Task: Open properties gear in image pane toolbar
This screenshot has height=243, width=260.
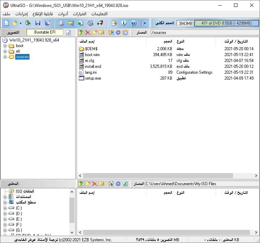Action: pyautogui.click(x=118, y=33)
